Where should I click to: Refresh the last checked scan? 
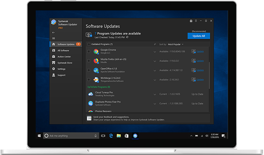tap(127, 37)
